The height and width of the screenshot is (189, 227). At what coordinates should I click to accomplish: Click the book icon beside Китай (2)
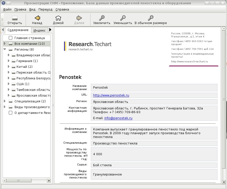tap(14, 67)
